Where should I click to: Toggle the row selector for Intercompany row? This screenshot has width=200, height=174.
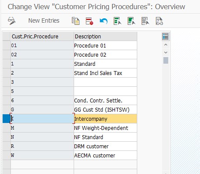pyautogui.click(x=7, y=119)
